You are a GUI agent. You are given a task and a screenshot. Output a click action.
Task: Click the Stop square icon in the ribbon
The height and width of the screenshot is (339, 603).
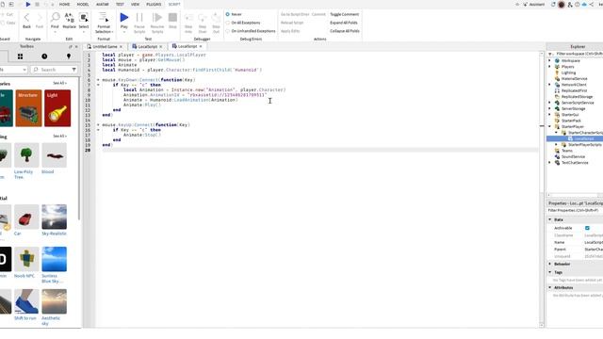point(172,17)
